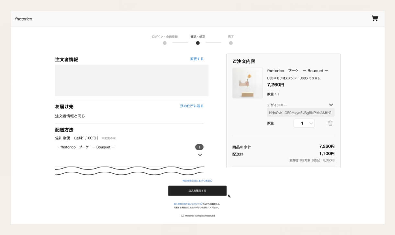The image size is (395, 235).
Task: Click the 完了 step label
Action: pos(231,37)
